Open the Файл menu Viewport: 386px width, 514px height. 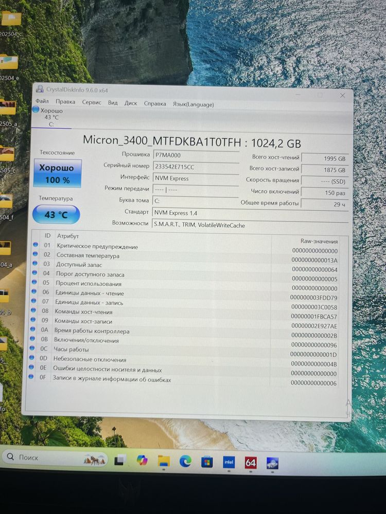click(42, 101)
